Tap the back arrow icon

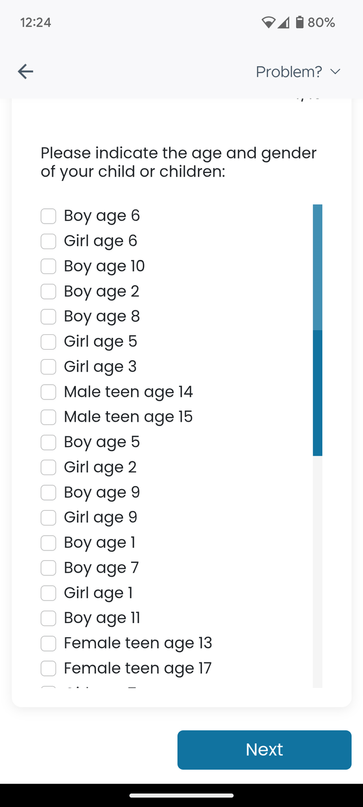pyautogui.click(x=26, y=72)
